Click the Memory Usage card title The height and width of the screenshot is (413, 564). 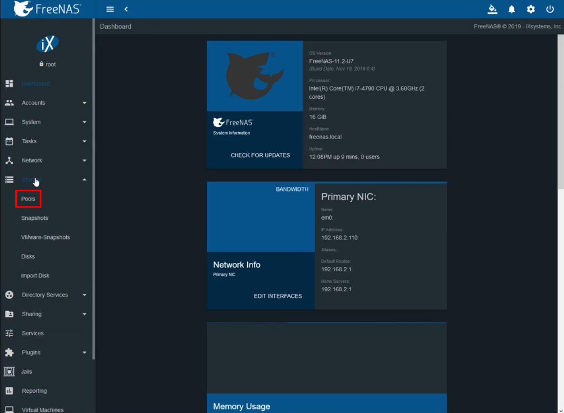point(242,406)
